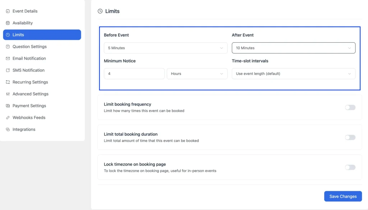Open the Before Event dropdown
The height and width of the screenshot is (210, 368).
pyautogui.click(x=165, y=48)
